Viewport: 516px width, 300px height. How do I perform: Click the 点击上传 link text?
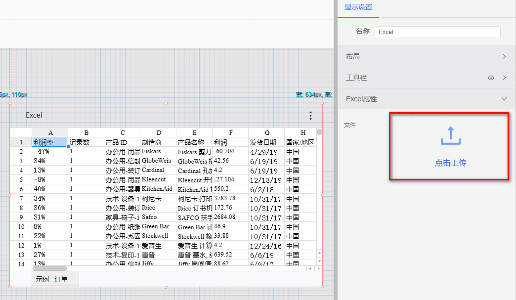coord(450,163)
